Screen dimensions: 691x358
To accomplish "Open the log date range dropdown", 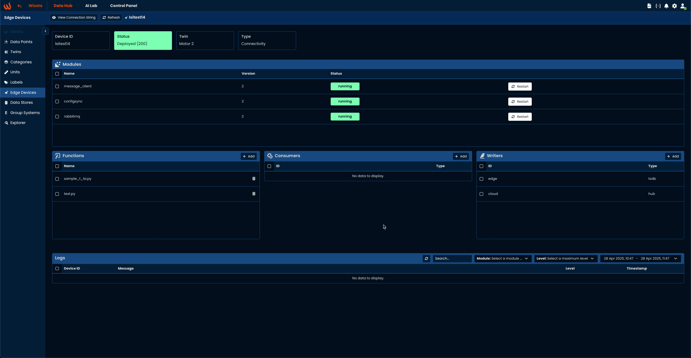I will (640, 259).
